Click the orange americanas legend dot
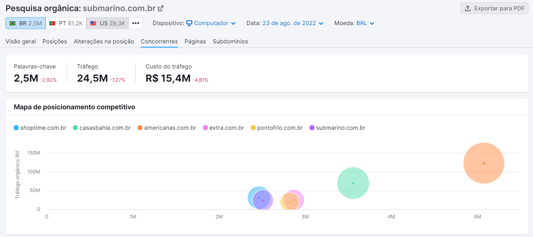Viewport: 533px width, 237px height. (140, 128)
